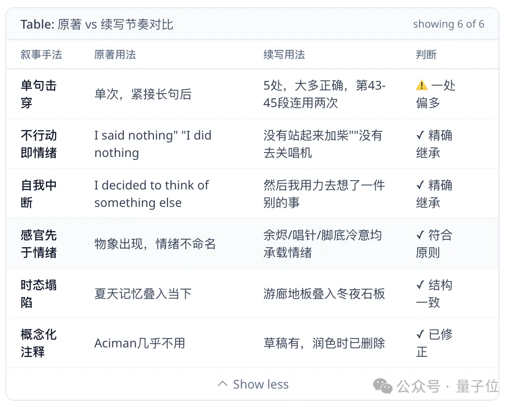Click the showing 6 of 6 label
Image resolution: width=515 pixels, height=407 pixels.
pyautogui.click(x=449, y=24)
